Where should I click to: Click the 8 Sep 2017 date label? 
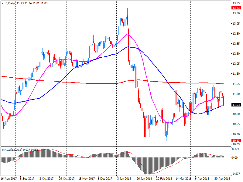[x=27, y=179]
